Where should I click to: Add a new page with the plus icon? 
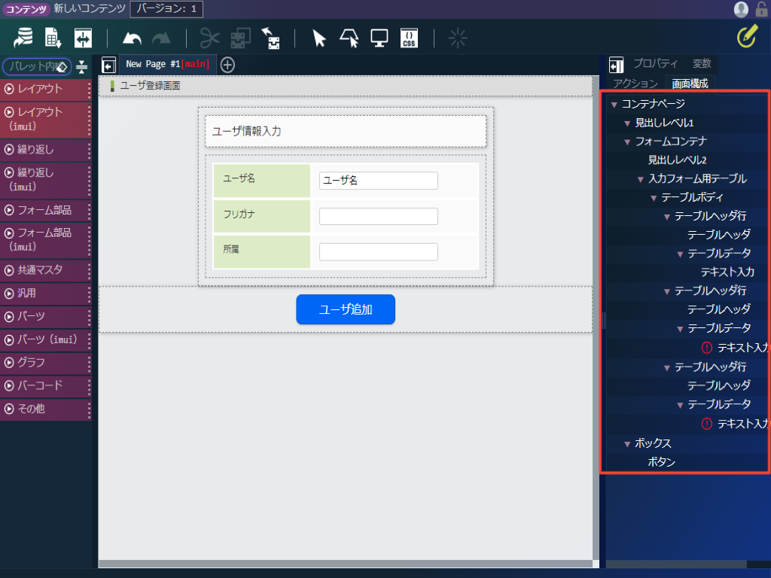227,65
